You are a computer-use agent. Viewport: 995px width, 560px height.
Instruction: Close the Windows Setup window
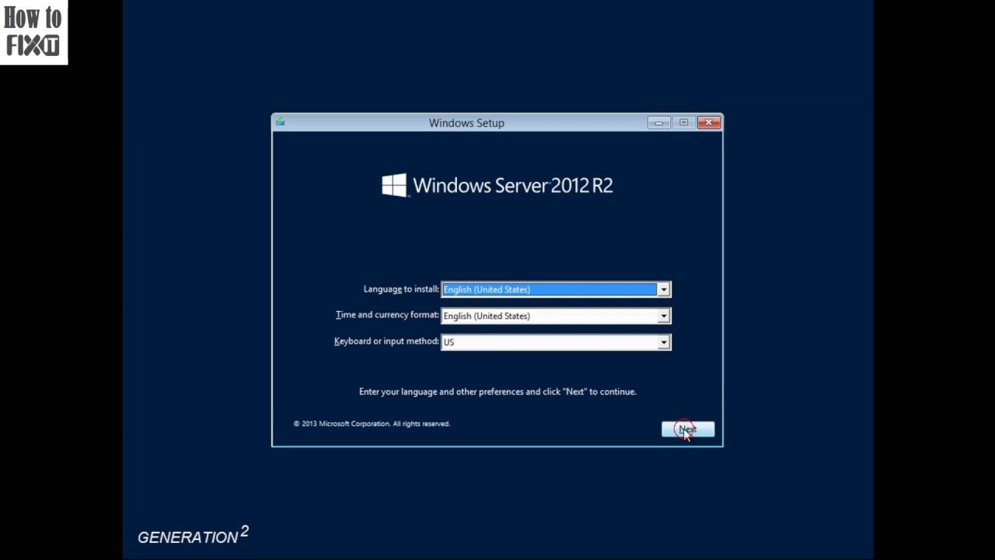click(x=709, y=122)
